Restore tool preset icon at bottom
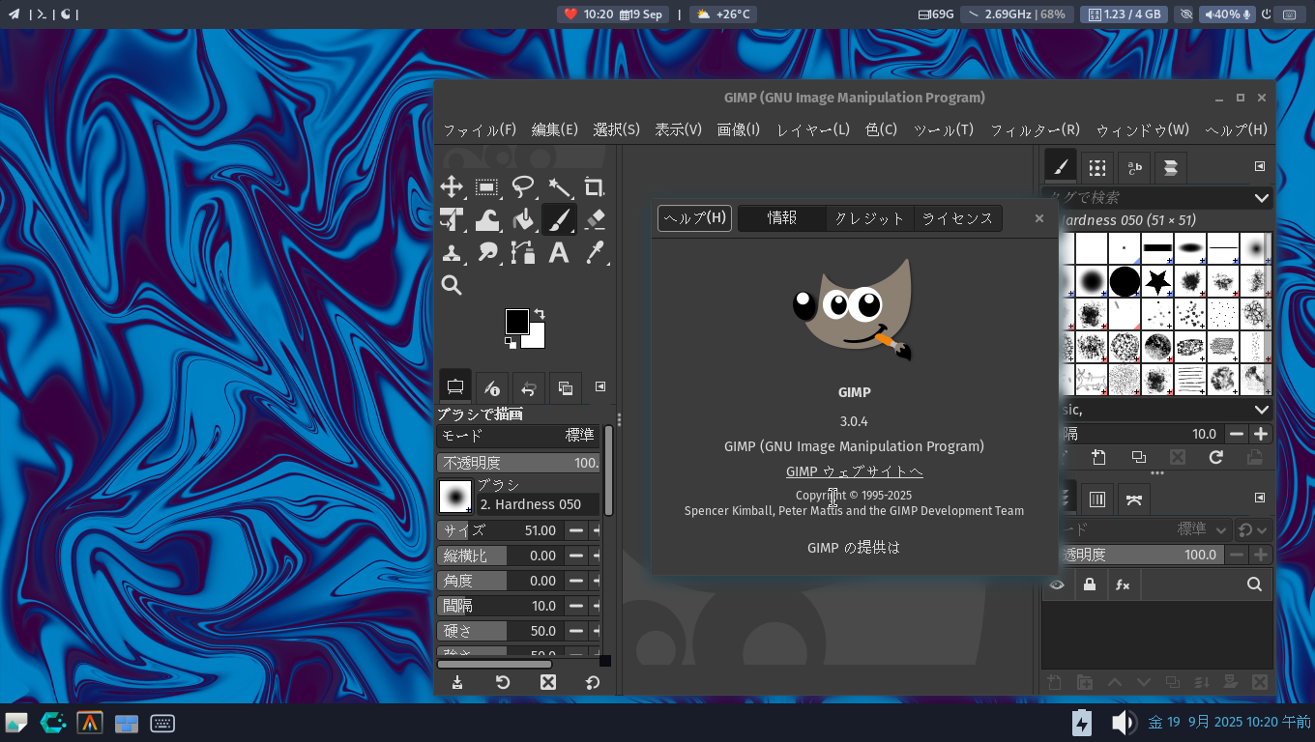Viewport: 1315px width, 742px height. pyautogui.click(x=503, y=682)
